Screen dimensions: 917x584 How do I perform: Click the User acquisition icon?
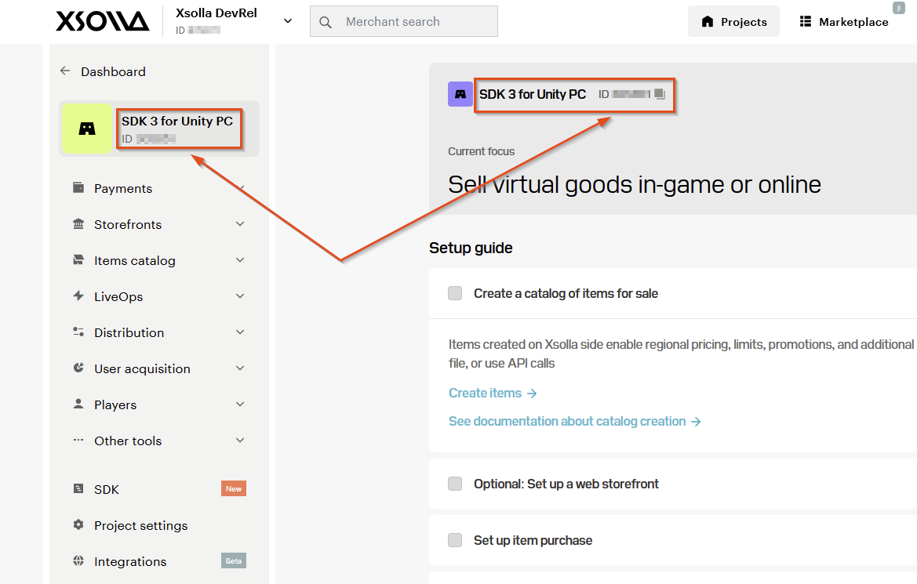tap(78, 368)
